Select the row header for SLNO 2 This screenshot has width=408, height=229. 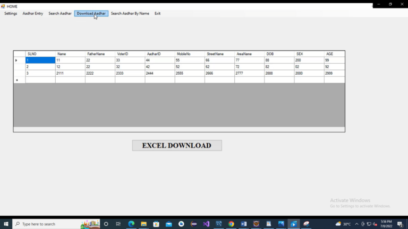[x=19, y=67]
